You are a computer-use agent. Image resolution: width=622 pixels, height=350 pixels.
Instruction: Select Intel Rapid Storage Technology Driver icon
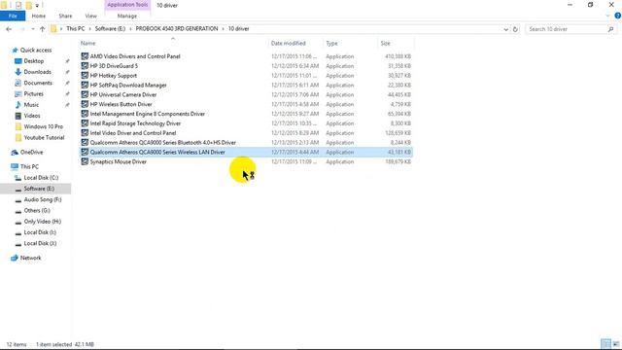click(x=85, y=123)
